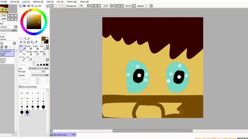Swap foreground and background colors
This screenshot has width=248, height=139.
point(47,38)
